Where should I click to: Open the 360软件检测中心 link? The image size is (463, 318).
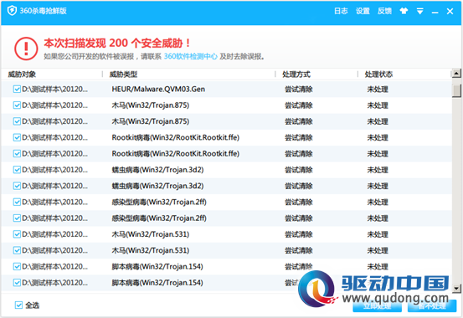click(190, 56)
